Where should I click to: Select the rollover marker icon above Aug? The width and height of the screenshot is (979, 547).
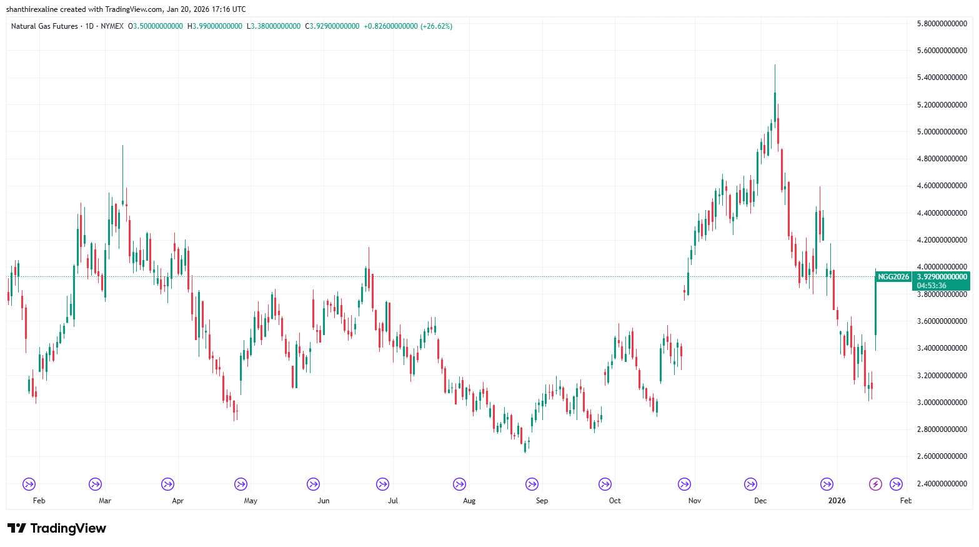pyautogui.click(x=459, y=484)
